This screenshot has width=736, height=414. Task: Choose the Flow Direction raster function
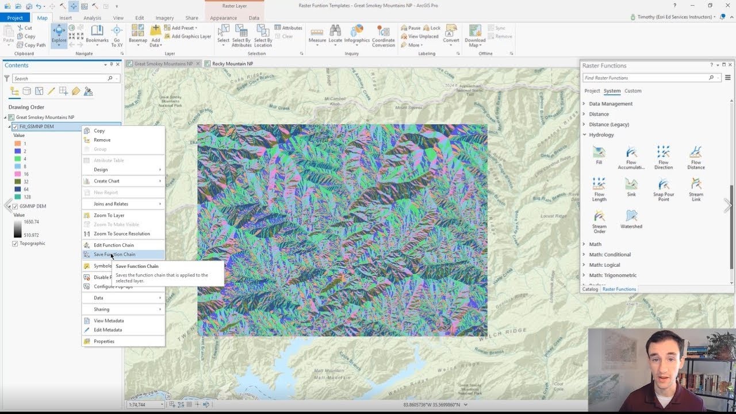(x=664, y=158)
